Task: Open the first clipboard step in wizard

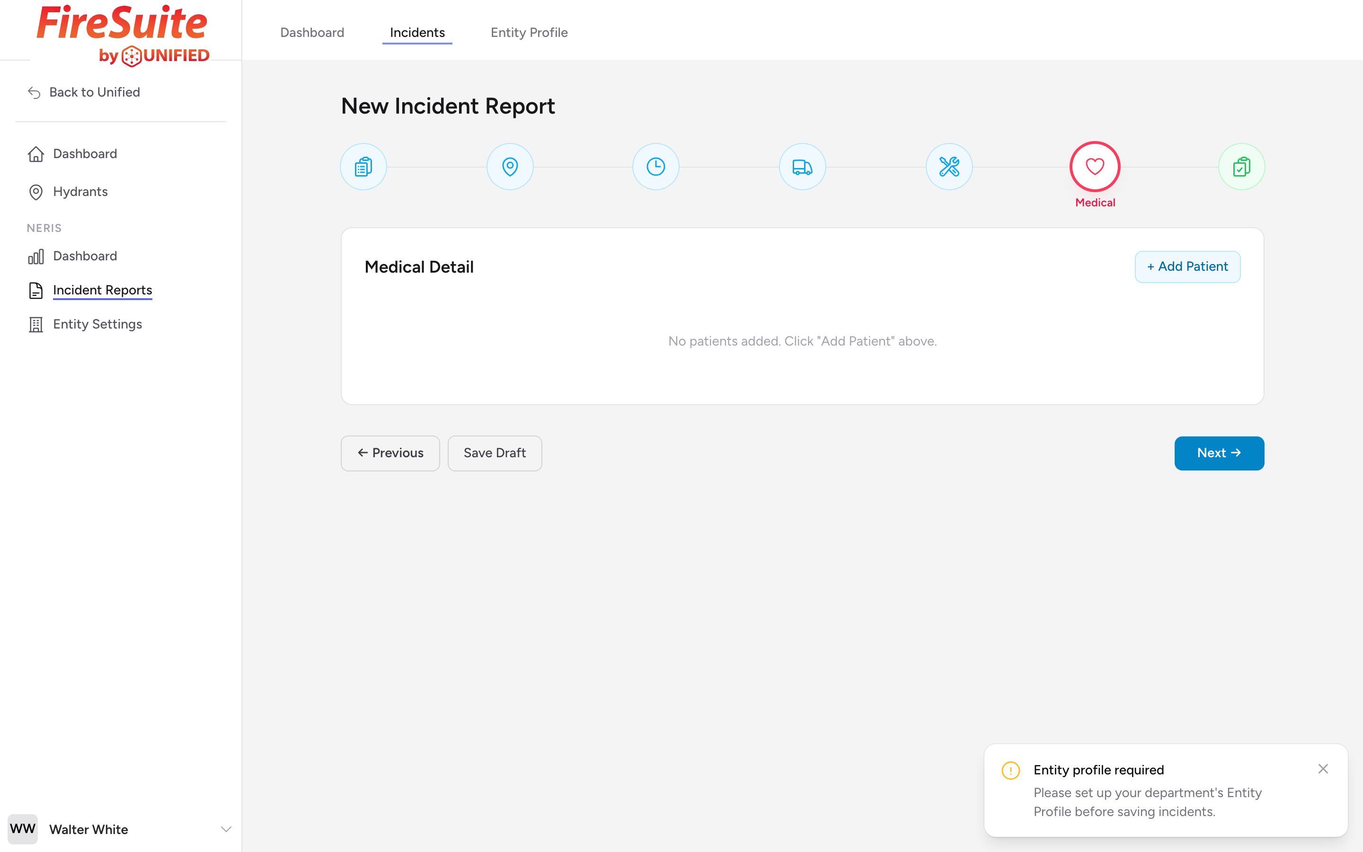Action: tap(363, 167)
